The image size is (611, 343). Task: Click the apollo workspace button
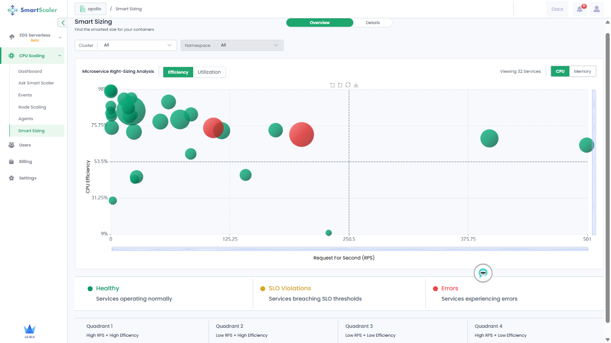click(x=91, y=9)
